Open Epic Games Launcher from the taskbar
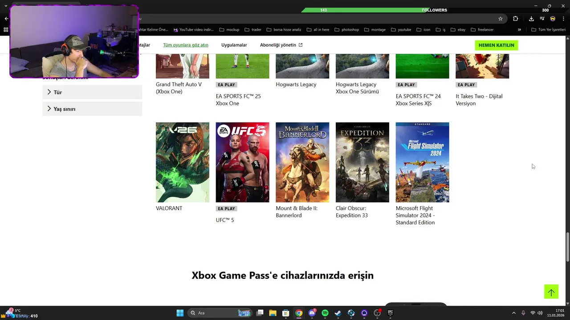This screenshot has height=320, width=570. click(x=391, y=313)
